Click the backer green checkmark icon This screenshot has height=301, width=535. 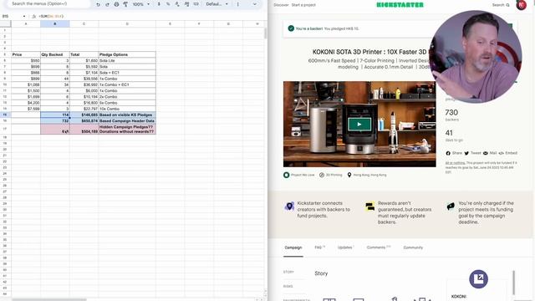[291, 28]
